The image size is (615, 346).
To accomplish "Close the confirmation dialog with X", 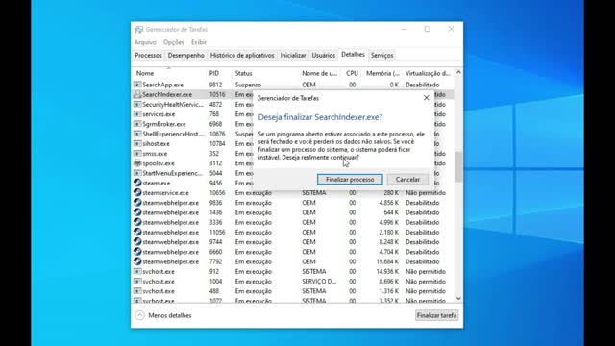I will pyautogui.click(x=427, y=98).
